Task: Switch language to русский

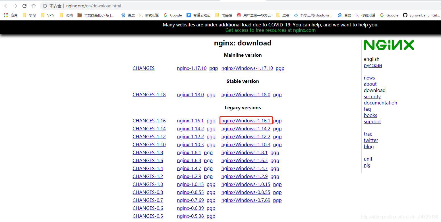Action: click(373, 65)
